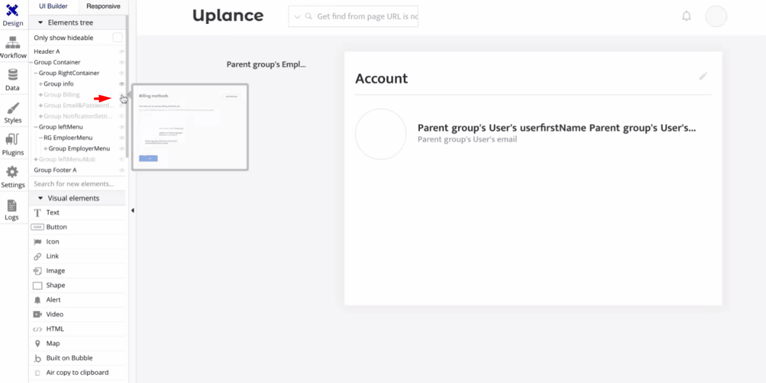
Task: Click the Search for new elements field
Action: (74, 184)
